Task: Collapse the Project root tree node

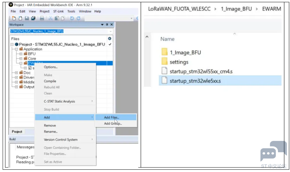Action: click(12, 44)
